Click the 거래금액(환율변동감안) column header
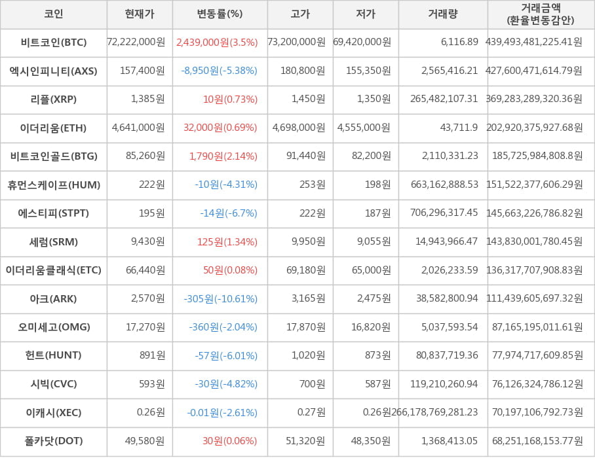595x458 pixels. tap(541, 14)
